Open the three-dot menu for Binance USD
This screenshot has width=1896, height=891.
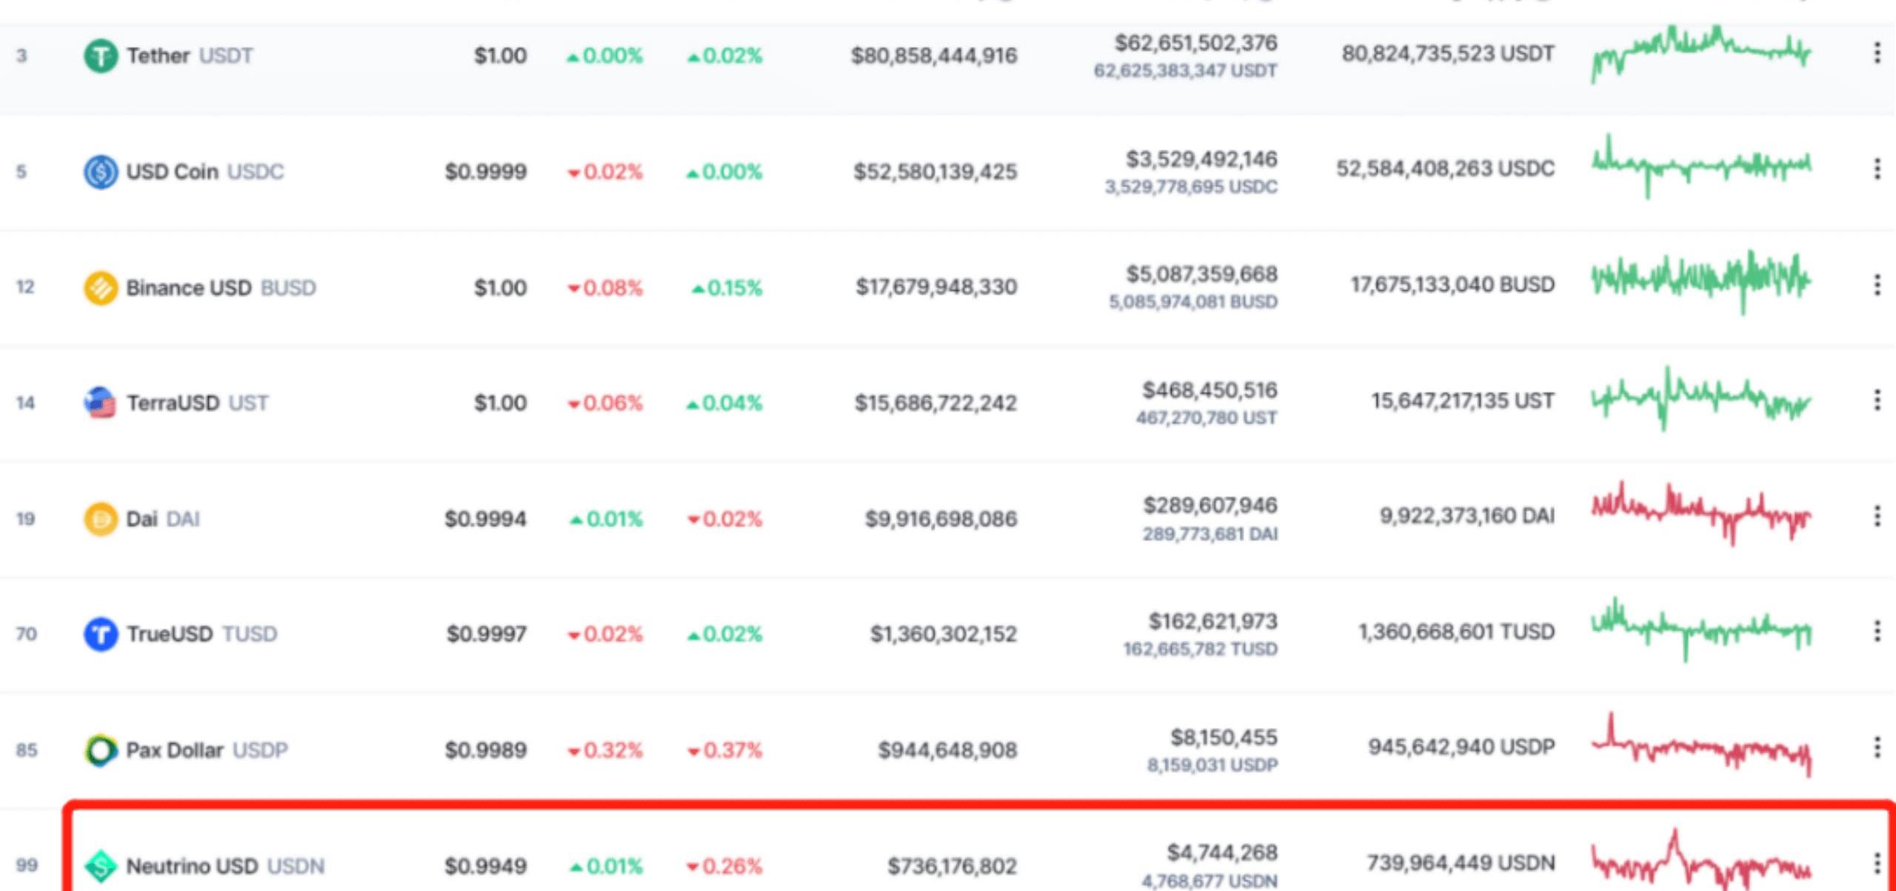point(1877,285)
